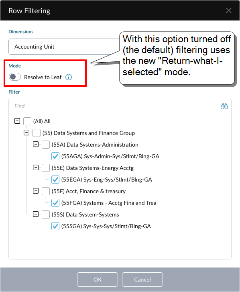Click the Resolve to Leaf info icon
This screenshot has height=292, width=240.
click(x=69, y=77)
